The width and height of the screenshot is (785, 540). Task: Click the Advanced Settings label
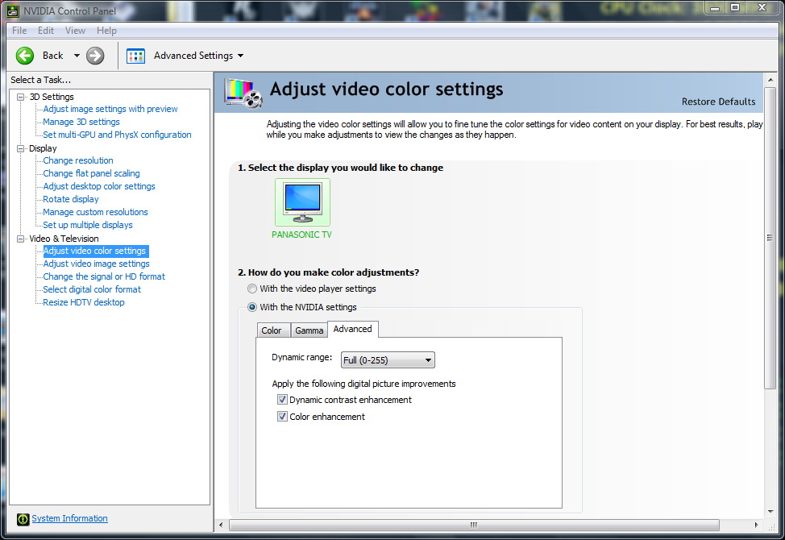(193, 56)
